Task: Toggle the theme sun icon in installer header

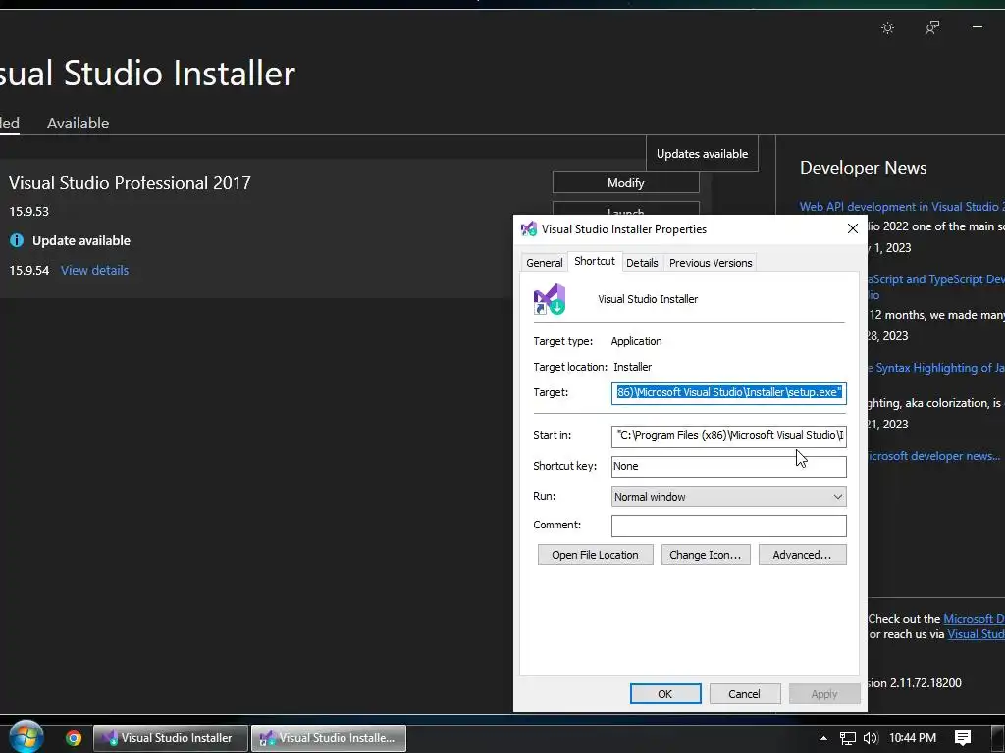Action: (x=887, y=28)
